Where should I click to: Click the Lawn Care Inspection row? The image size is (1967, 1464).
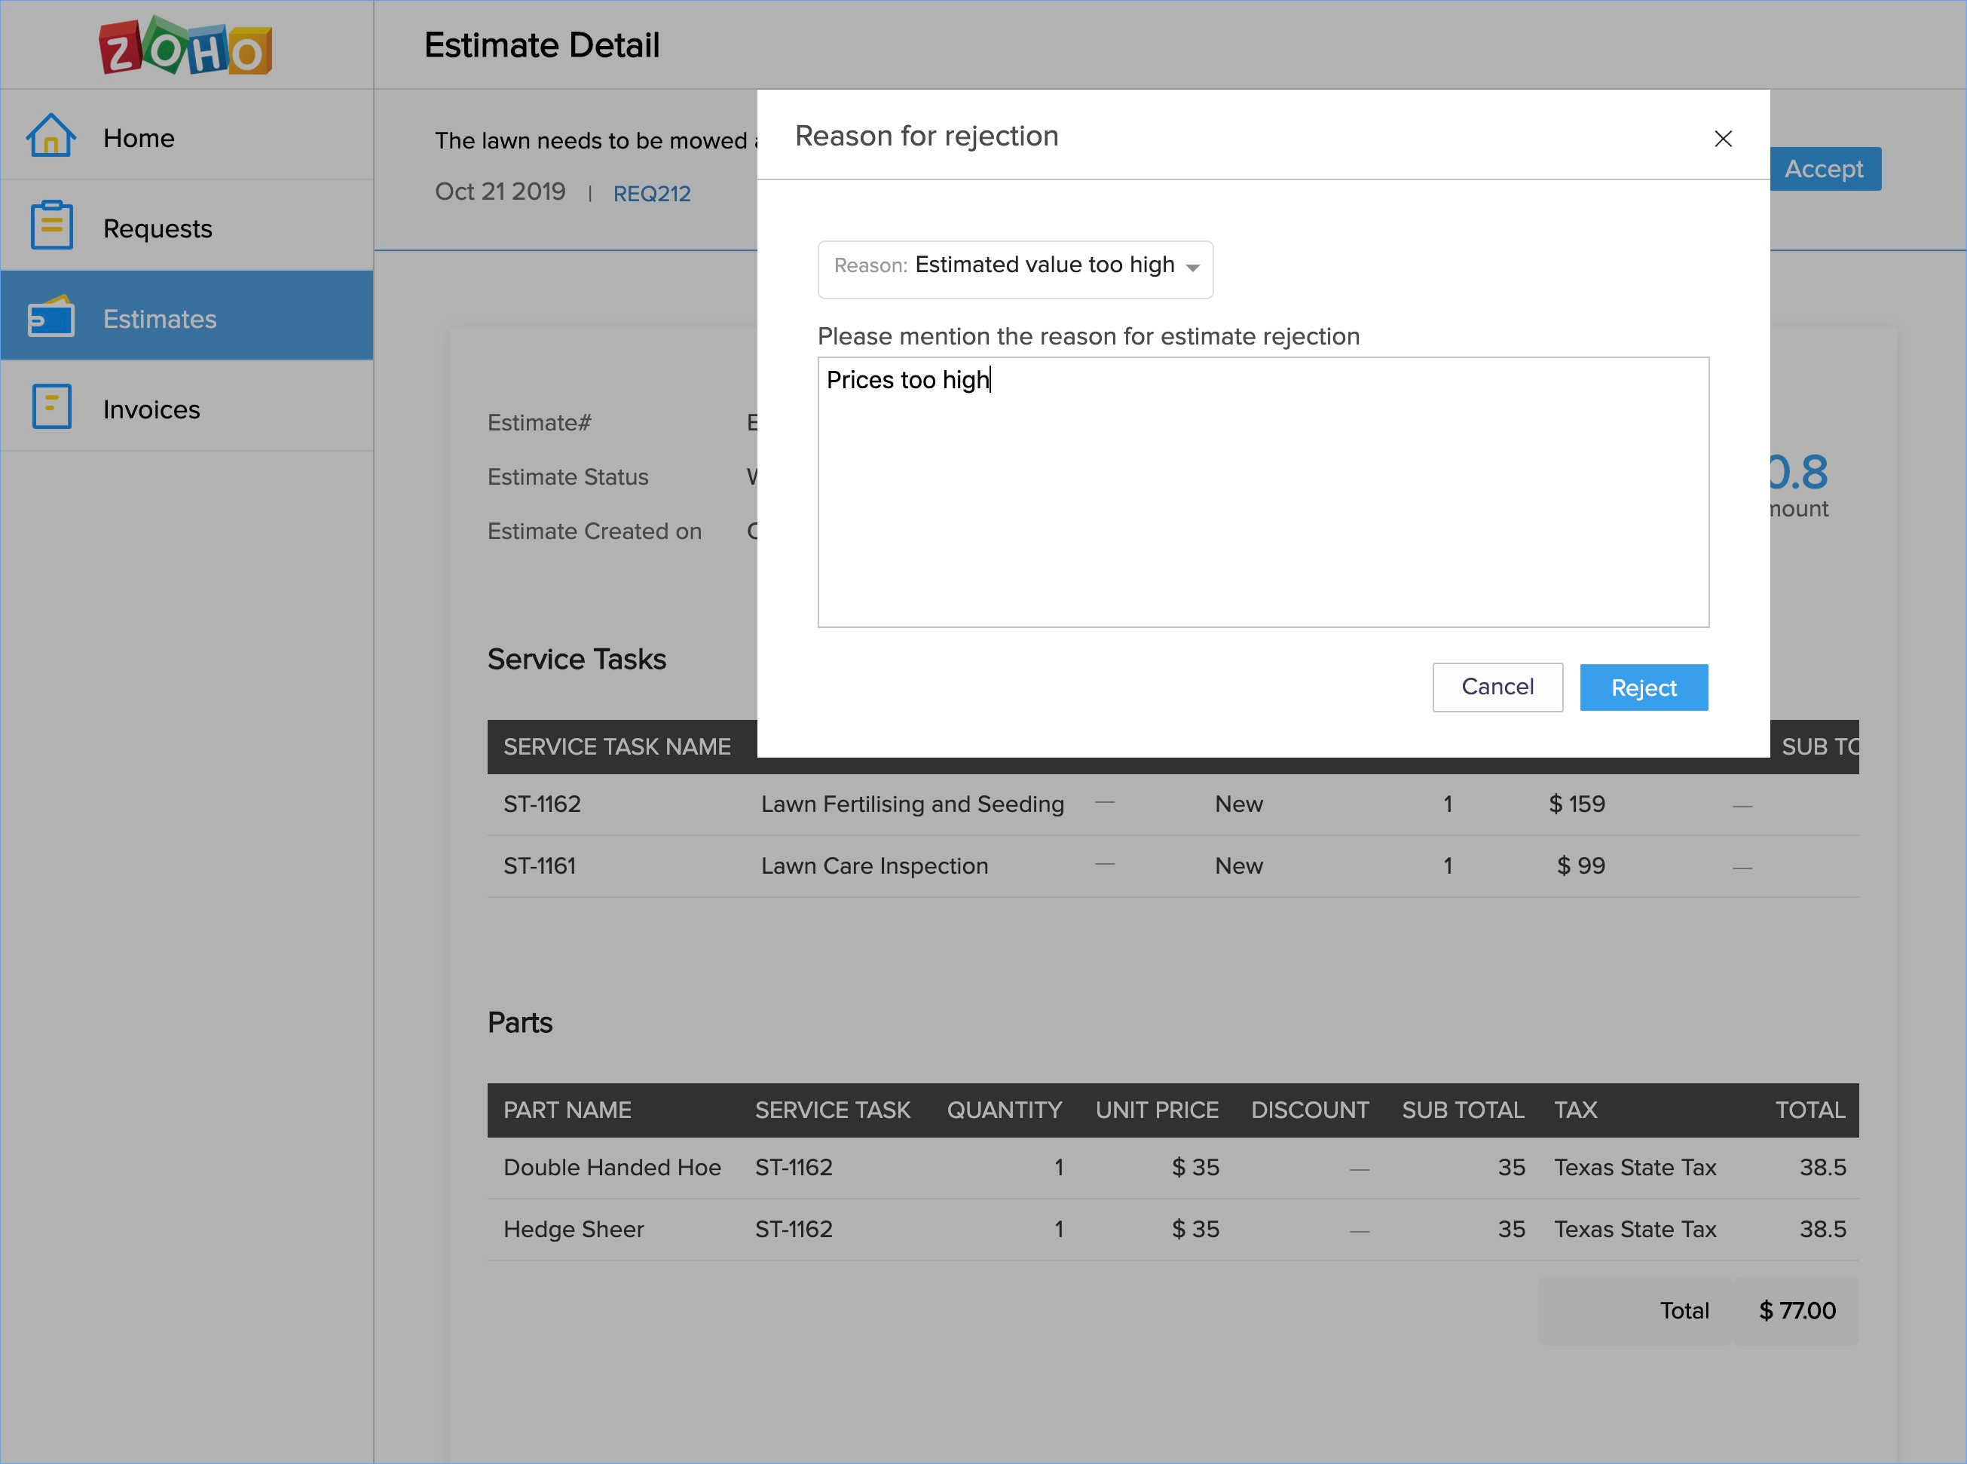(x=873, y=866)
